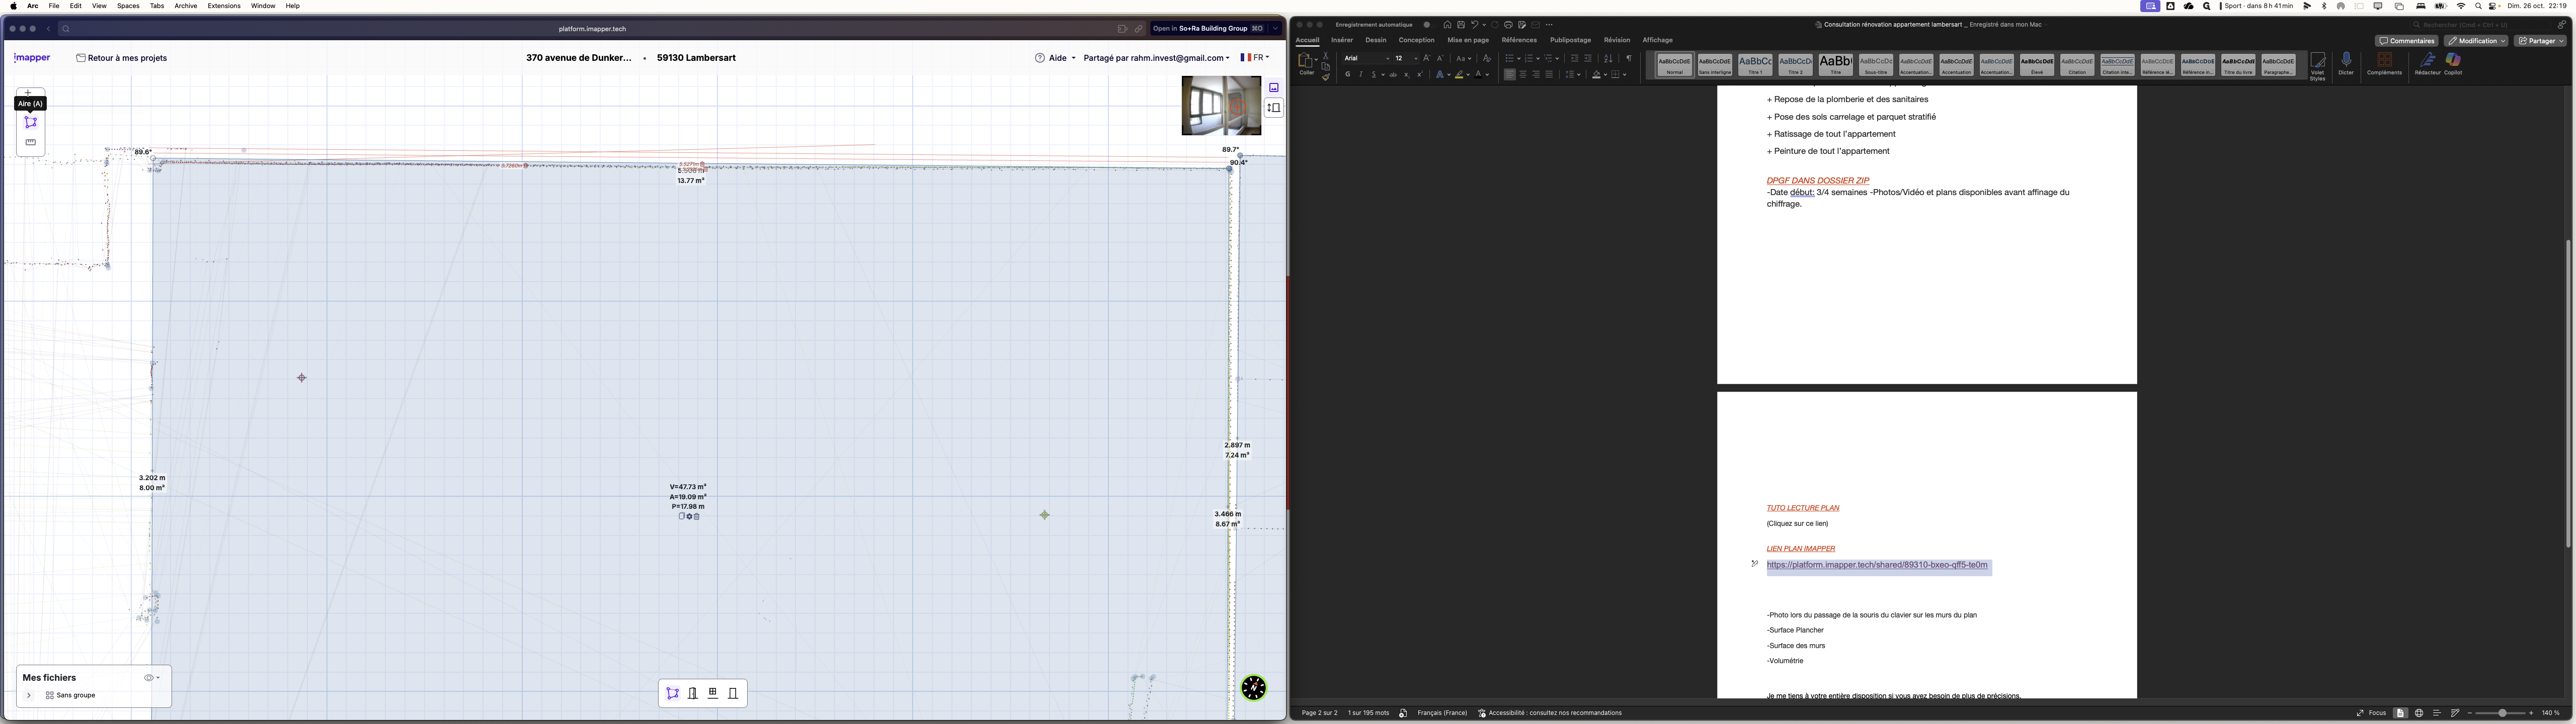Select the window tool in imapper's bottom toolbar
Screen dimensions: 2576x724
coord(712,693)
